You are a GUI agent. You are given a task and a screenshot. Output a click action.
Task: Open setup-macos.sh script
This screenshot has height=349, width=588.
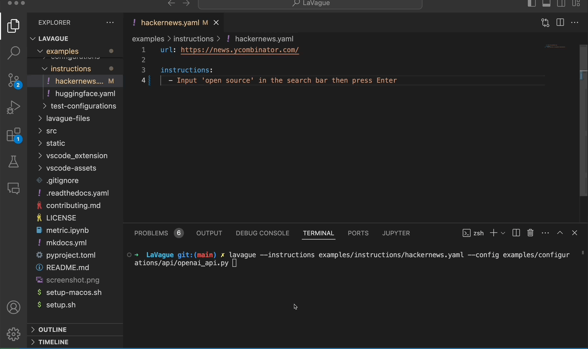(75, 292)
